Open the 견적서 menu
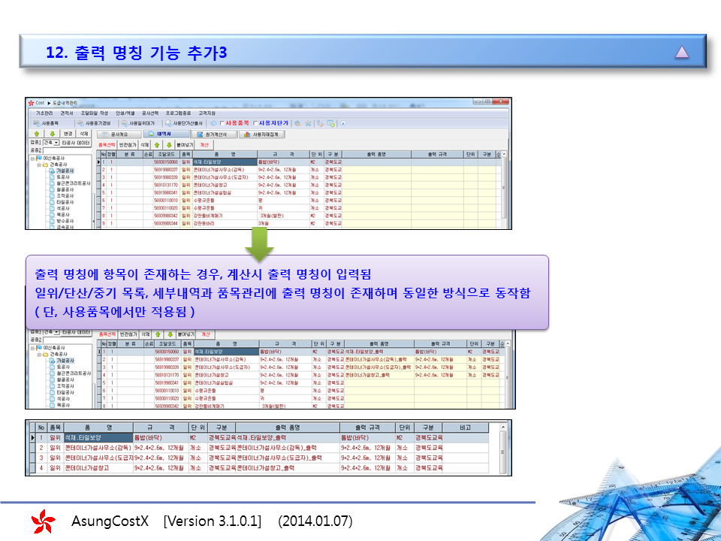Screen dimensions: 721x541 [x=67, y=113]
